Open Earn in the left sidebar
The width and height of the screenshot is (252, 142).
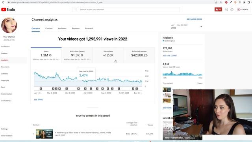(3, 87)
